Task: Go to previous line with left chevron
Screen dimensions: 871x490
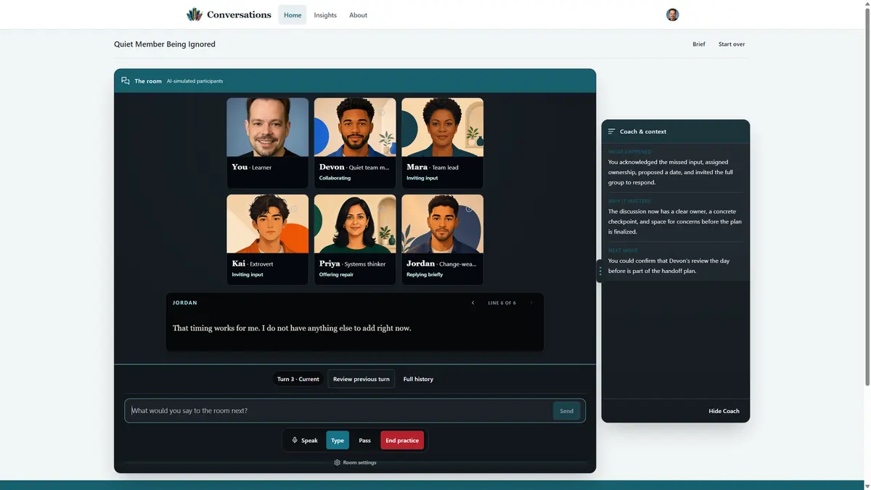Action: [x=473, y=303]
